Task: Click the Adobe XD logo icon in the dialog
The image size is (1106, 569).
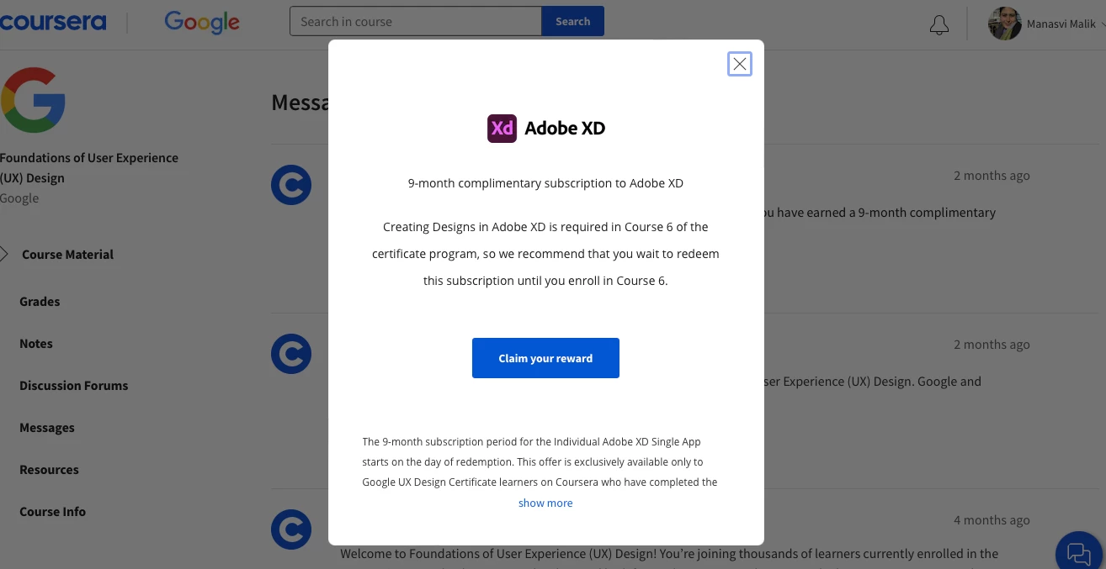Action: point(502,128)
